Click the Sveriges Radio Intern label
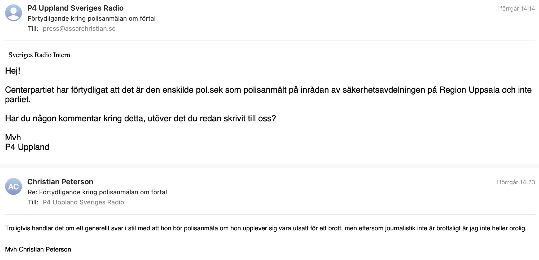Viewport: 539px width, 260px height. click(39, 55)
